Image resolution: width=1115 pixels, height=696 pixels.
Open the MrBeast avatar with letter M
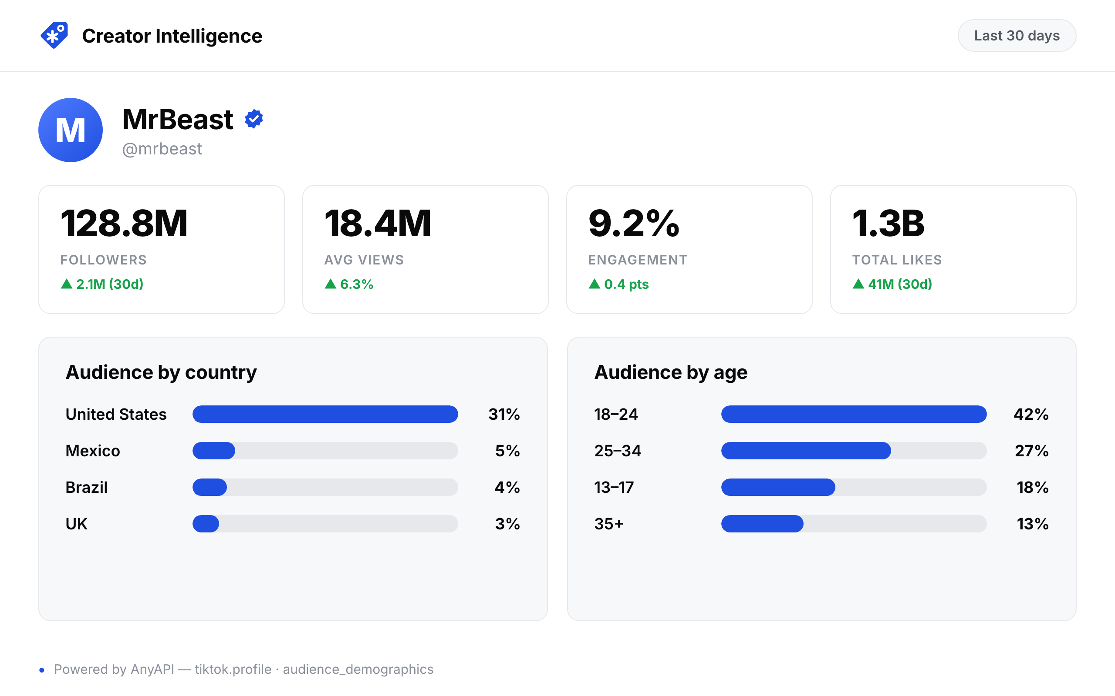point(71,130)
